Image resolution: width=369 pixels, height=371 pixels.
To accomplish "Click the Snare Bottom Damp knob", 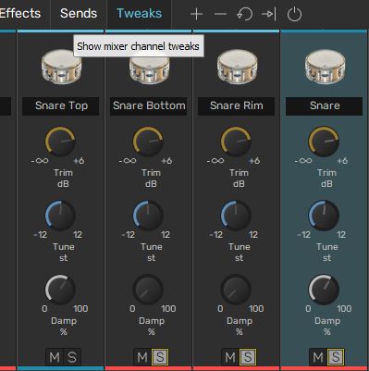I will (x=148, y=290).
